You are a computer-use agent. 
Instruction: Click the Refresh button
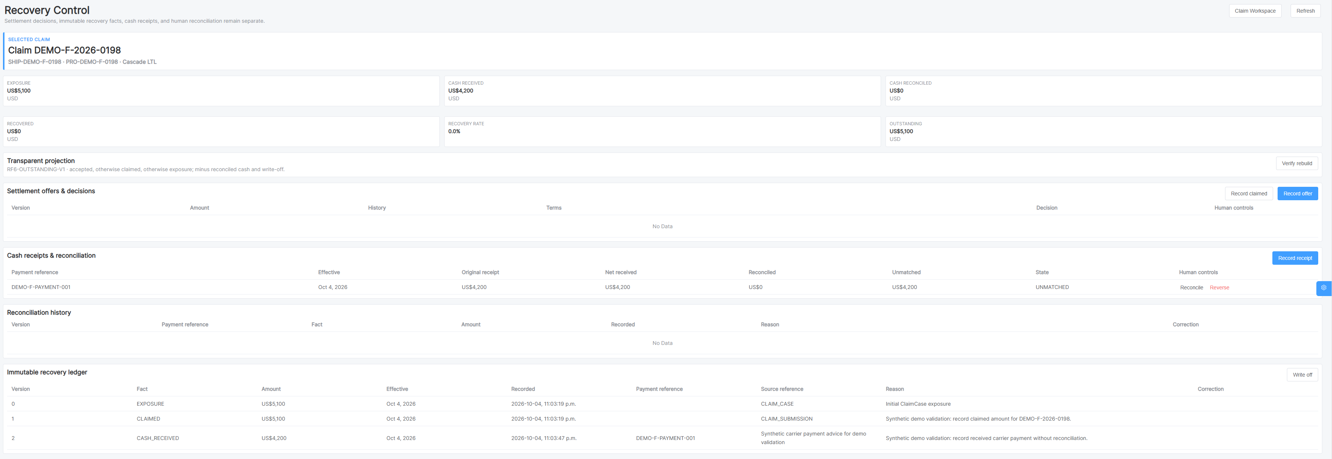pos(1305,11)
